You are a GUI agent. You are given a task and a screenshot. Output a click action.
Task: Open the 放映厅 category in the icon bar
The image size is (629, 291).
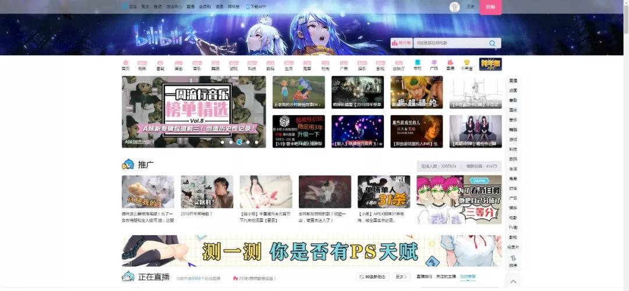pos(399,65)
